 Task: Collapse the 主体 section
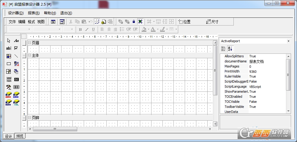click(x=29, y=55)
